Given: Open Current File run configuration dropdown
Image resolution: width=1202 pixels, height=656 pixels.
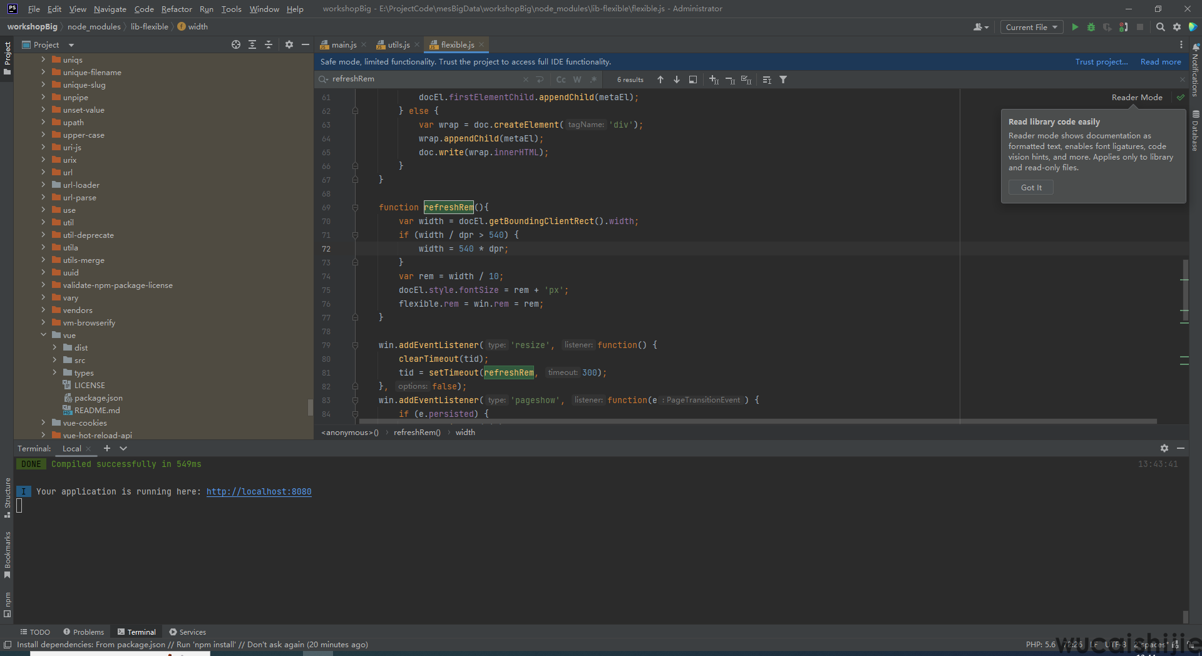Looking at the screenshot, I should 1032,27.
